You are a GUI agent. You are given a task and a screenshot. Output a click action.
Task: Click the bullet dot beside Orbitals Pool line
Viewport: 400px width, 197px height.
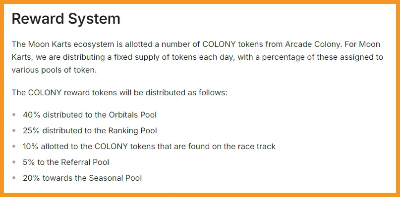coord(14,115)
